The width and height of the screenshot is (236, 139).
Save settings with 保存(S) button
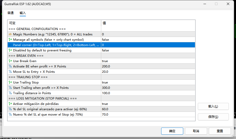213,117
